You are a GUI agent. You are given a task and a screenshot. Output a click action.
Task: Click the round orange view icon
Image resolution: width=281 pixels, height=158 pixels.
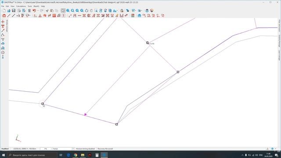click(x=152, y=11)
